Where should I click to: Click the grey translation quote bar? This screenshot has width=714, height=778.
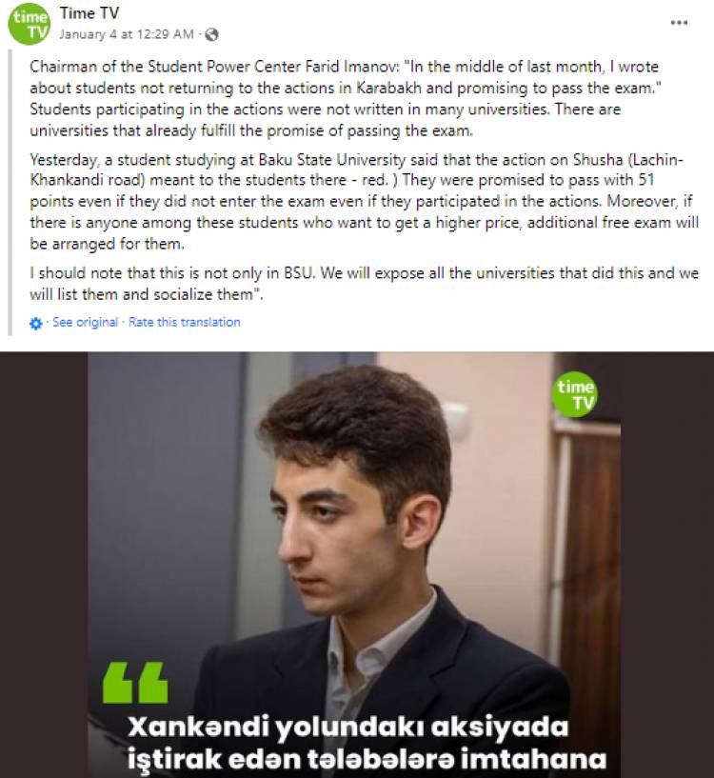10,193
